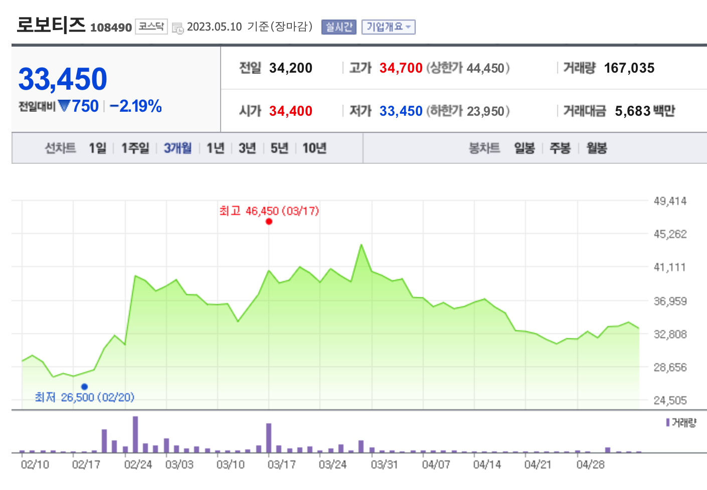This screenshot has width=707, height=490.
Task: Show the 주봉 weekly candlestick chart
Action: click(560, 148)
